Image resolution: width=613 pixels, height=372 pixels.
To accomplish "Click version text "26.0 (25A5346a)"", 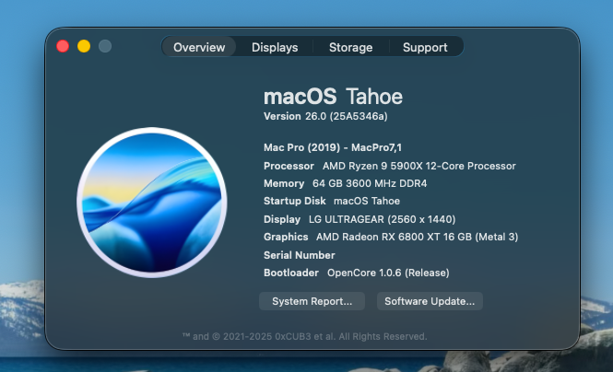I will pyautogui.click(x=347, y=116).
